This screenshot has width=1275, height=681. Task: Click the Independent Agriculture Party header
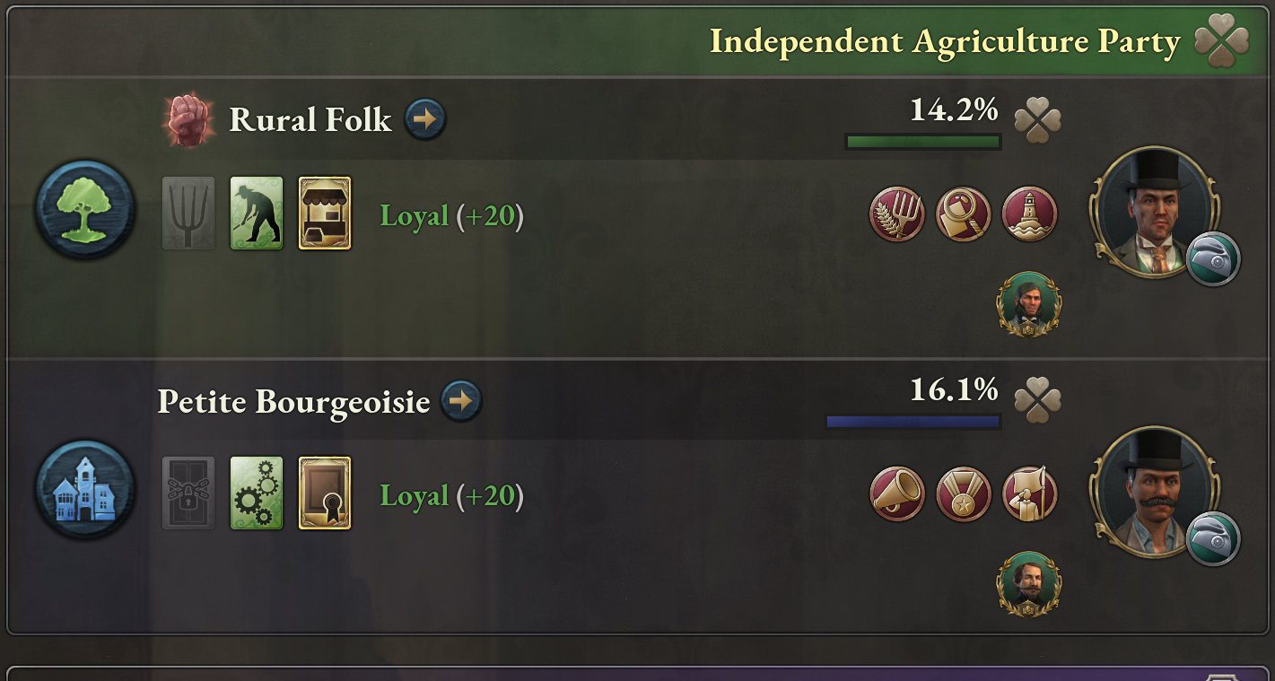(x=944, y=41)
